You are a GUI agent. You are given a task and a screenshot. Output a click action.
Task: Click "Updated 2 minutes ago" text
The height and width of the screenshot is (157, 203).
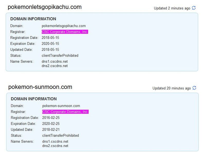172,8
